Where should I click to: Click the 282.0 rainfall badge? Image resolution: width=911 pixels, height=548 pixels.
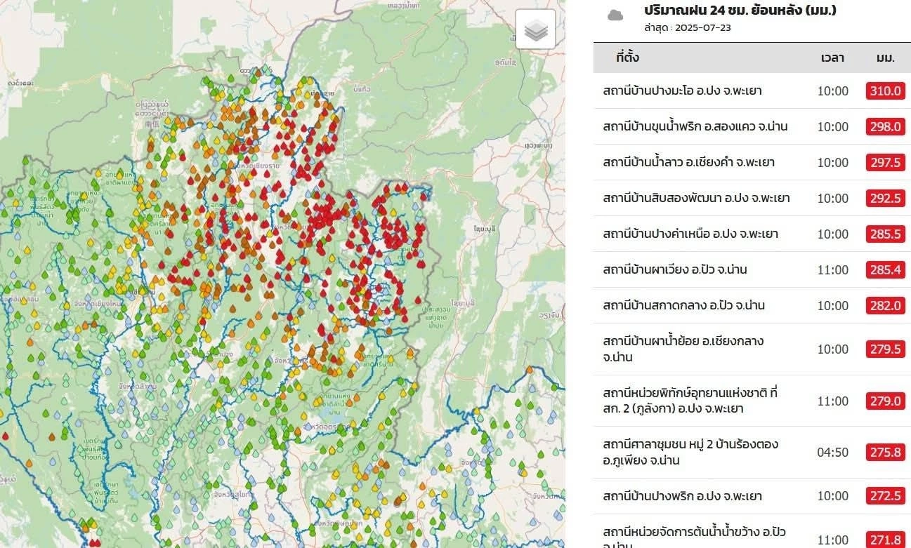tap(885, 305)
